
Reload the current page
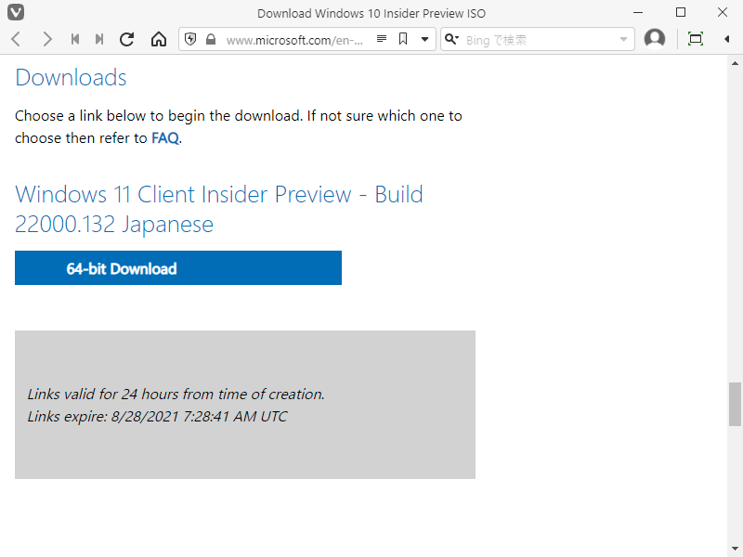126,39
